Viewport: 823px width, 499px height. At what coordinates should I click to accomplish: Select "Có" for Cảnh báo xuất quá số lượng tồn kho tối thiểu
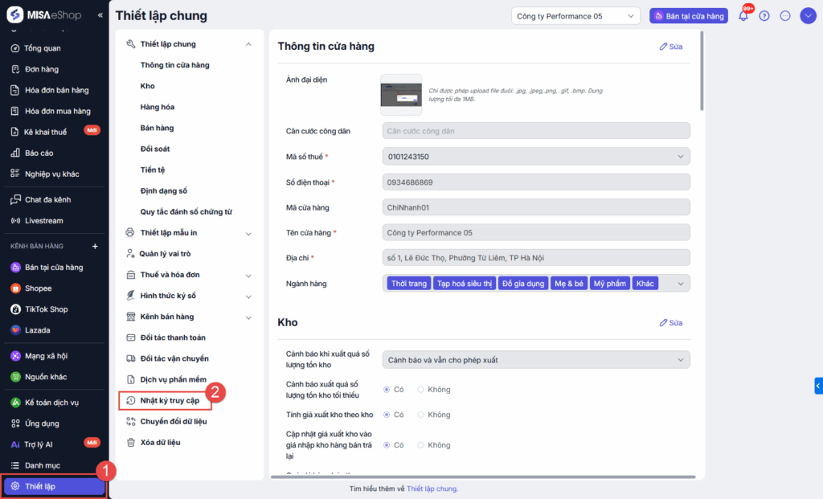(387, 390)
